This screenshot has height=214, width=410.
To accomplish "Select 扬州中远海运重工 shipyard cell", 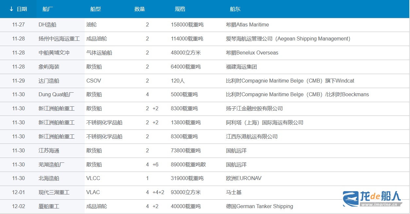I will coord(59,39).
